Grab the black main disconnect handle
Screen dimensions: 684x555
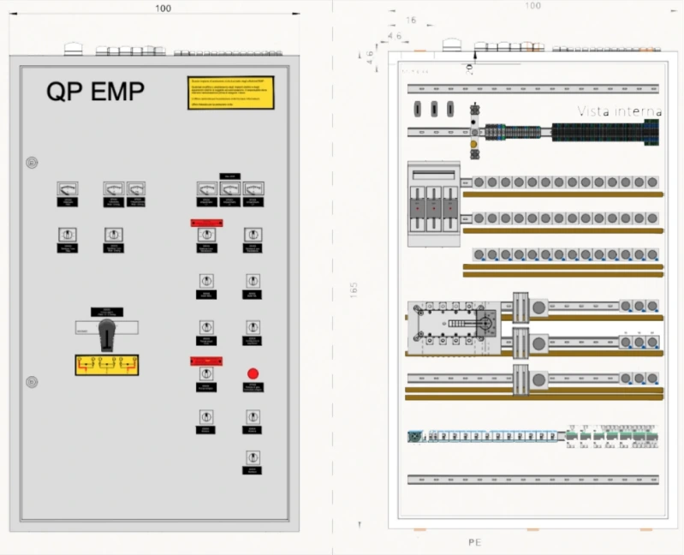coord(107,334)
